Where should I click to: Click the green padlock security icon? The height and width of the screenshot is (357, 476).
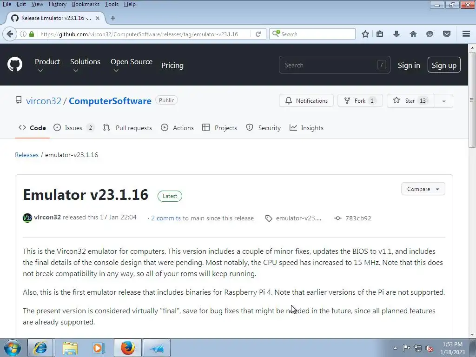(32, 34)
